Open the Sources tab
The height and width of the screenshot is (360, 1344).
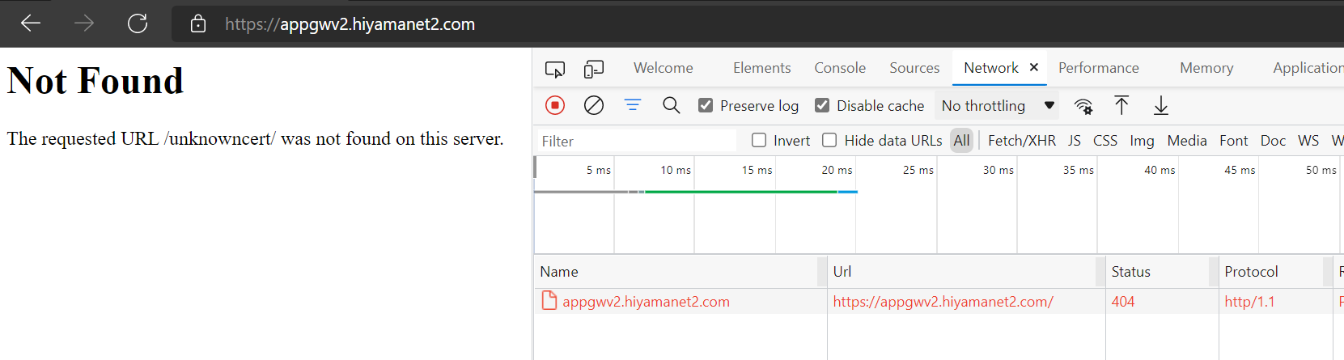pyautogui.click(x=914, y=68)
